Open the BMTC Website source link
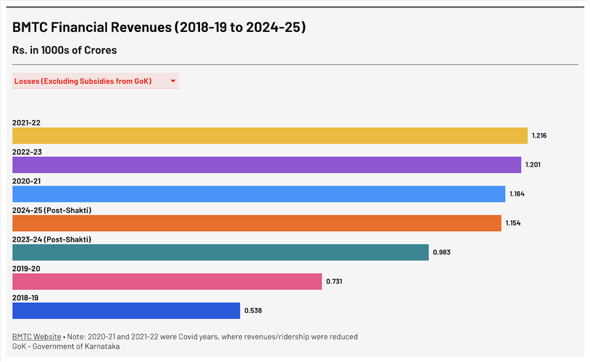Viewport: 590px width, 362px height. (37, 337)
